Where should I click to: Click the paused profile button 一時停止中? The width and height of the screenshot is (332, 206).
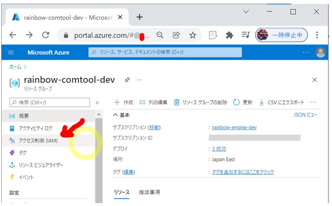pos(281,35)
